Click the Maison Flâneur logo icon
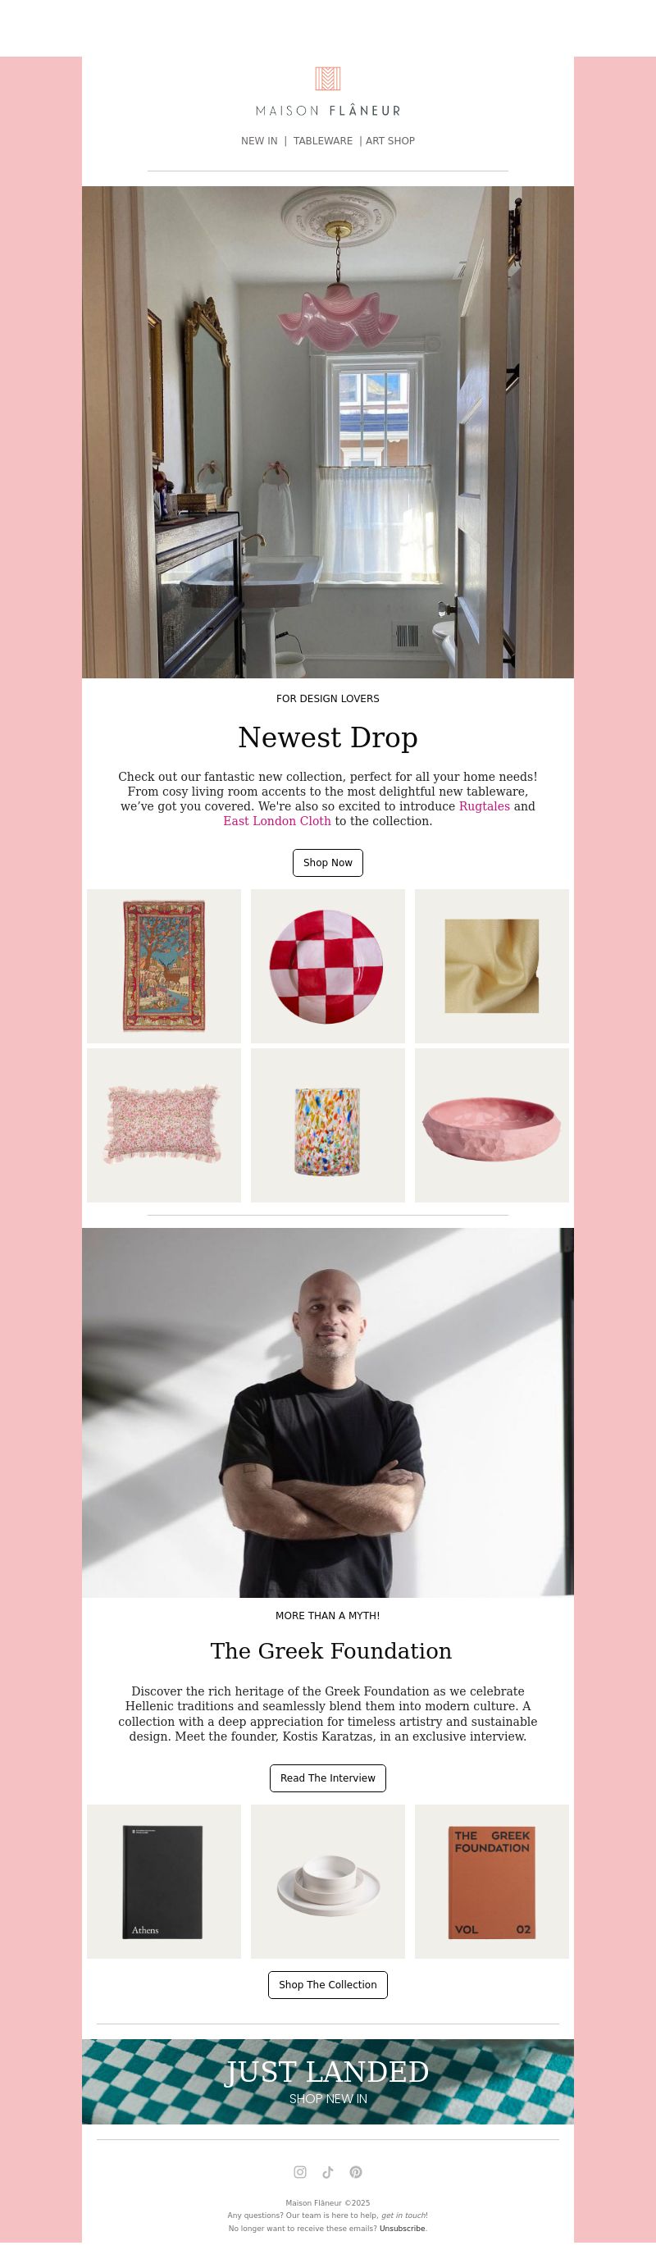 (x=328, y=79)
